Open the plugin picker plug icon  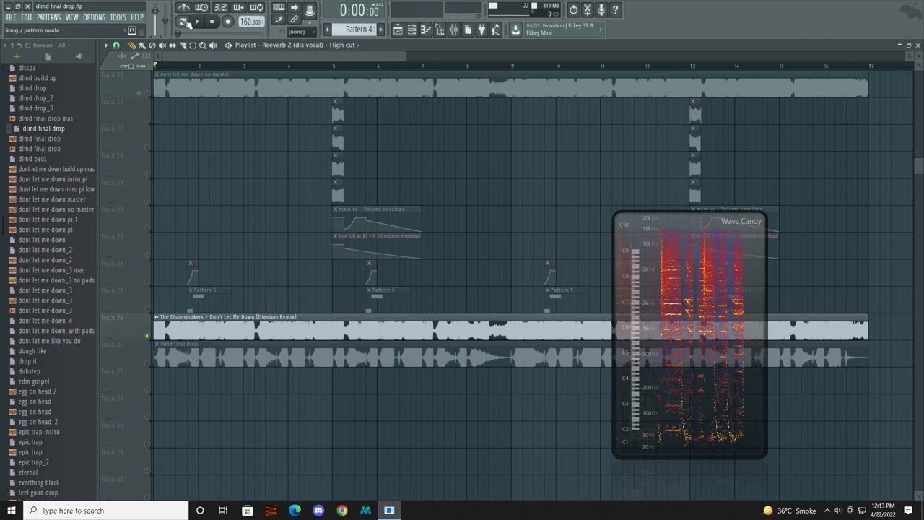coord(481,30)
